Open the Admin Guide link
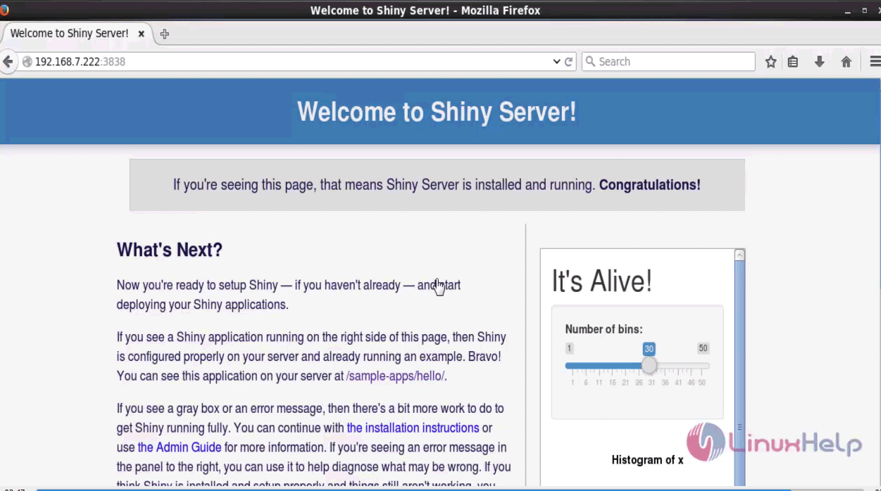This screenshot has width=881, height=491. (180, 447)
